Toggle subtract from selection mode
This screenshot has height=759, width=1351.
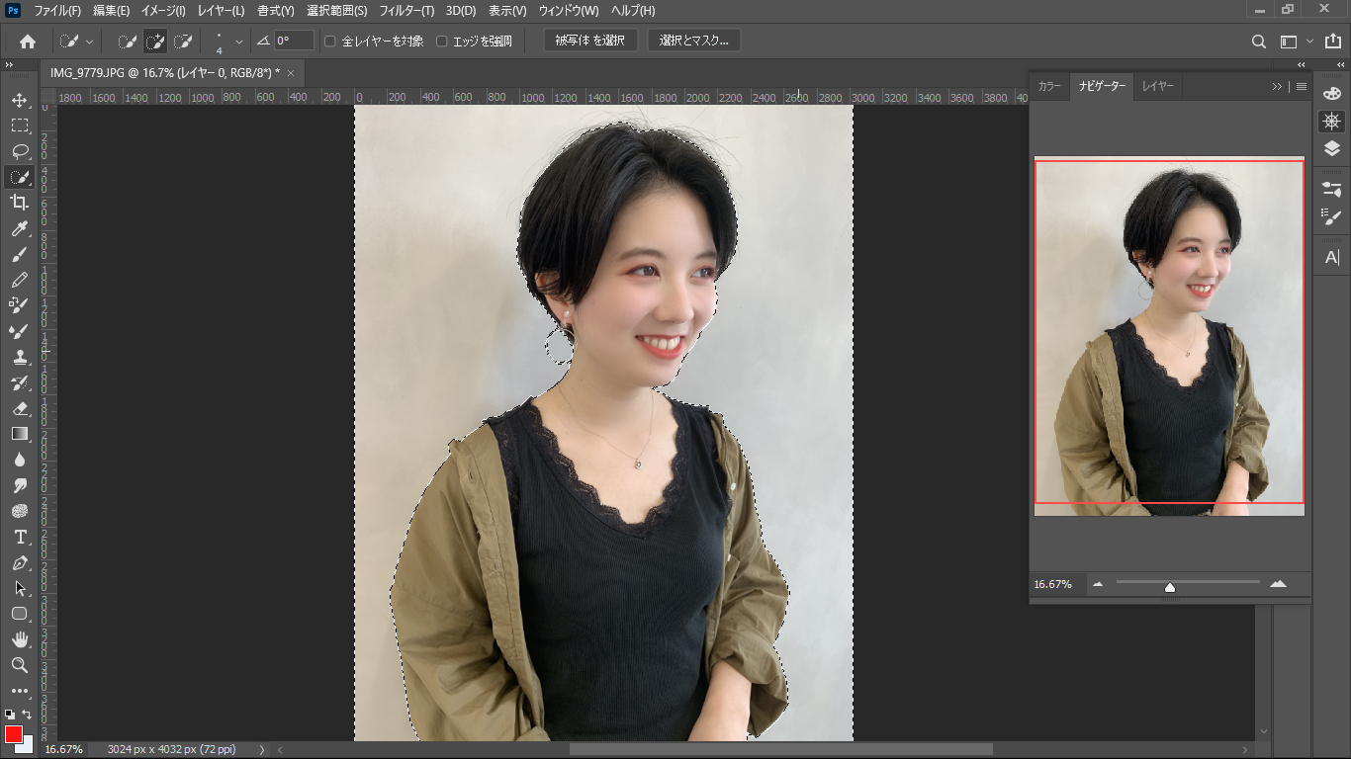point(183,42)
